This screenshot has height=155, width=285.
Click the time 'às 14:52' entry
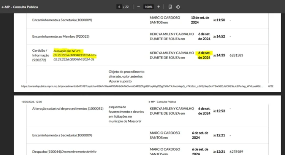point(219,36)
